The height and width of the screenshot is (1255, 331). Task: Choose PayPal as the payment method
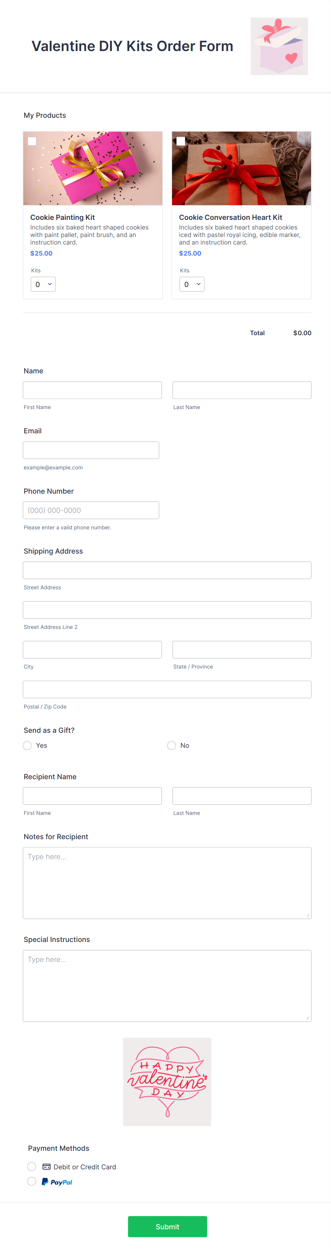click(x=32, y=1181)
